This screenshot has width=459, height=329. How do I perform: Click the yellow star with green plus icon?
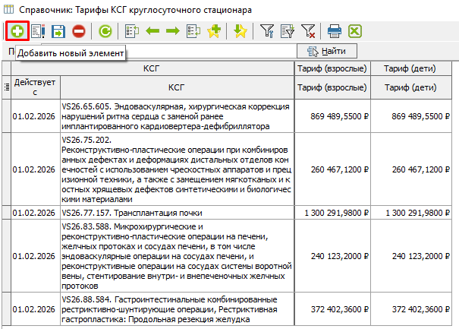pos(214,31)
